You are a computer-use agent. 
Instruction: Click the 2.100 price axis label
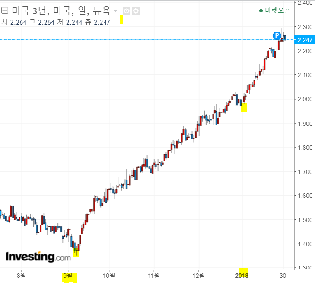[305, 75]
